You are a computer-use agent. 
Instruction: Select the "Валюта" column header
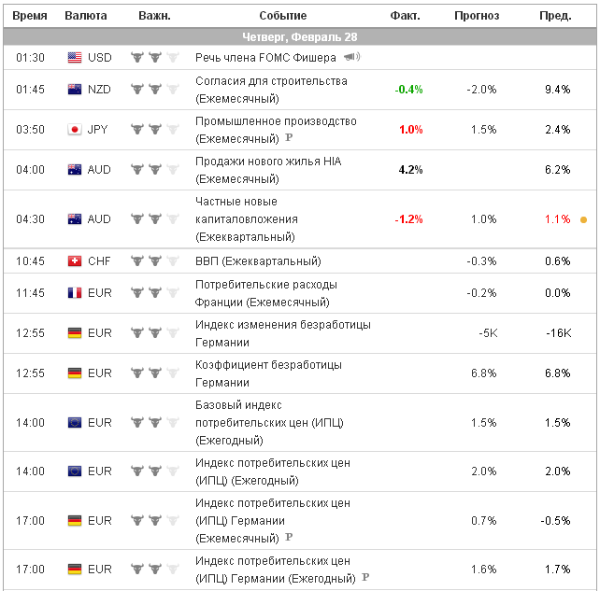(x=86, y=16)
